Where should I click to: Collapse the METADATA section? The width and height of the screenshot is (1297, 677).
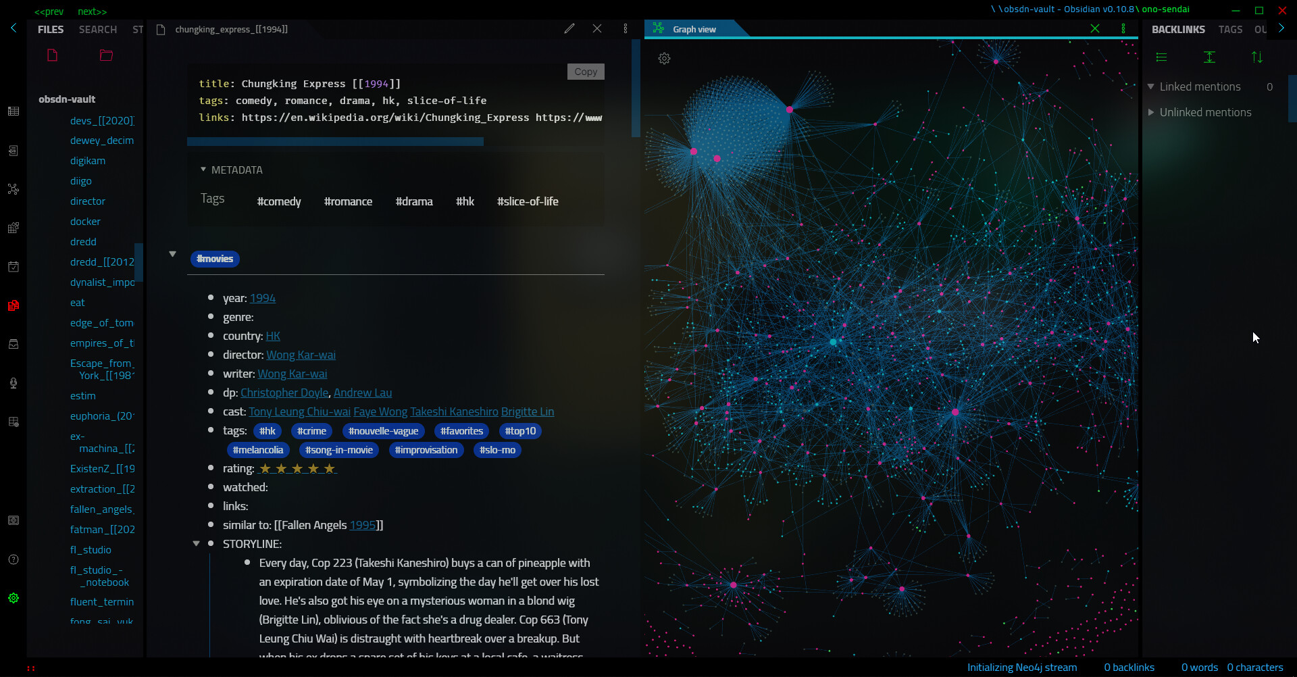click(x=203, y=170)
